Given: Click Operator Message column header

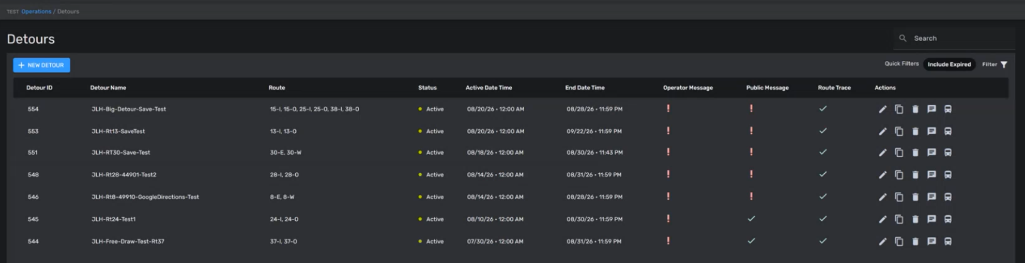Looking at the screenshot, I should click(x=688, y=88).
